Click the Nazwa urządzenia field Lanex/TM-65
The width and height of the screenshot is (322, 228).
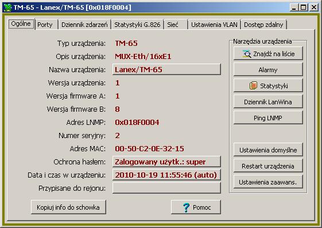pos(166,69)
